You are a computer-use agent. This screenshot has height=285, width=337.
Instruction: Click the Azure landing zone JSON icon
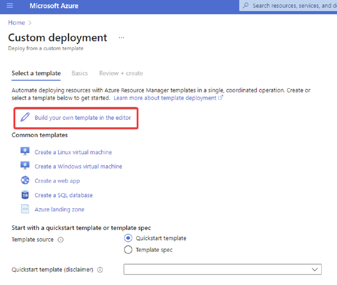pyautogui.click(x=25, y=209)
